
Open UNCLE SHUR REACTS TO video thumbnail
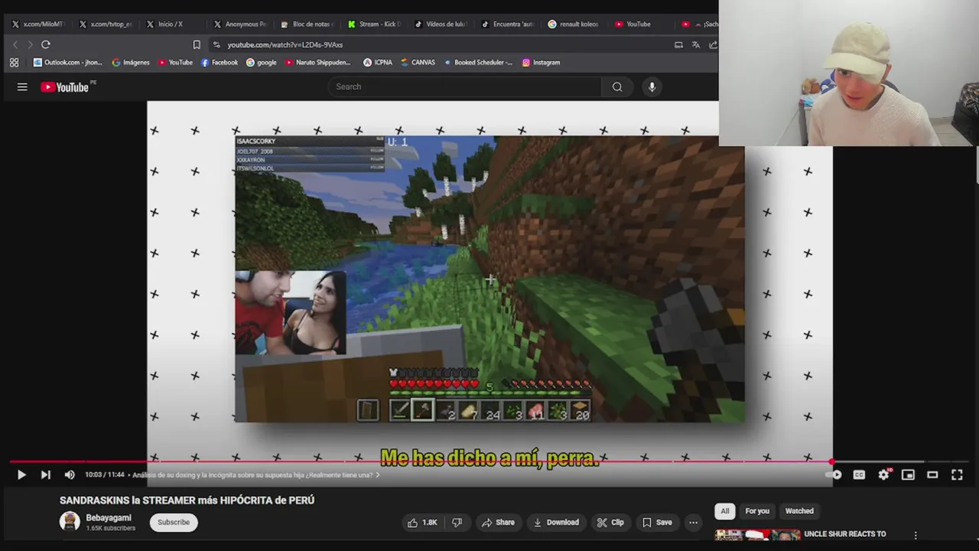point(757,536)
